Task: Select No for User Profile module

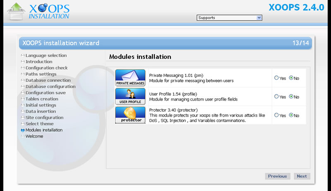Action: click(291, 96)
